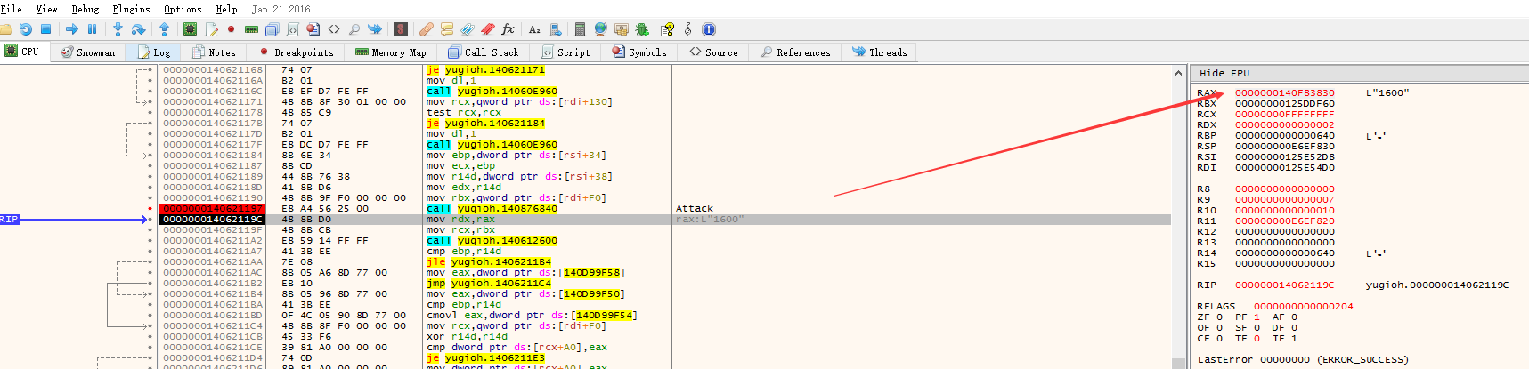Viewport: 1529px width, 369px height.
Task: Open the About info icon
Action: 708,29
